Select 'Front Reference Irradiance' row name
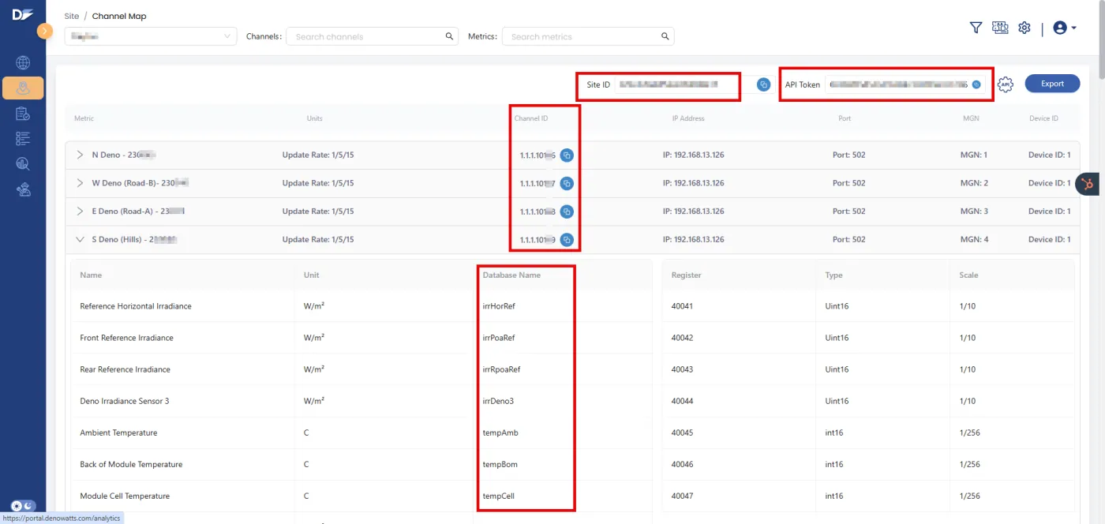Viewport: 1105px width, 524px height. [x=126, y=338]
